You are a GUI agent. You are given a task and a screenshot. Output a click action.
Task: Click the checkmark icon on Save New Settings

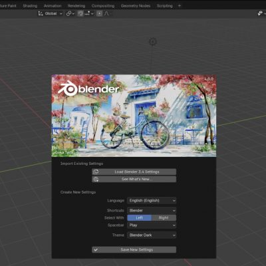point(96,250)
